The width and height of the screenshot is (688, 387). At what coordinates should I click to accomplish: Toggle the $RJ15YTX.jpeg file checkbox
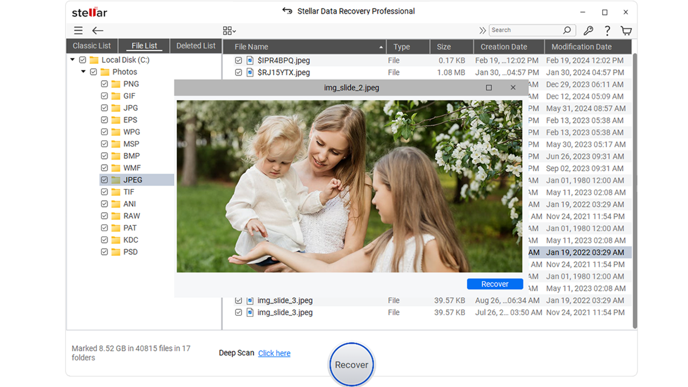[239, 73]
